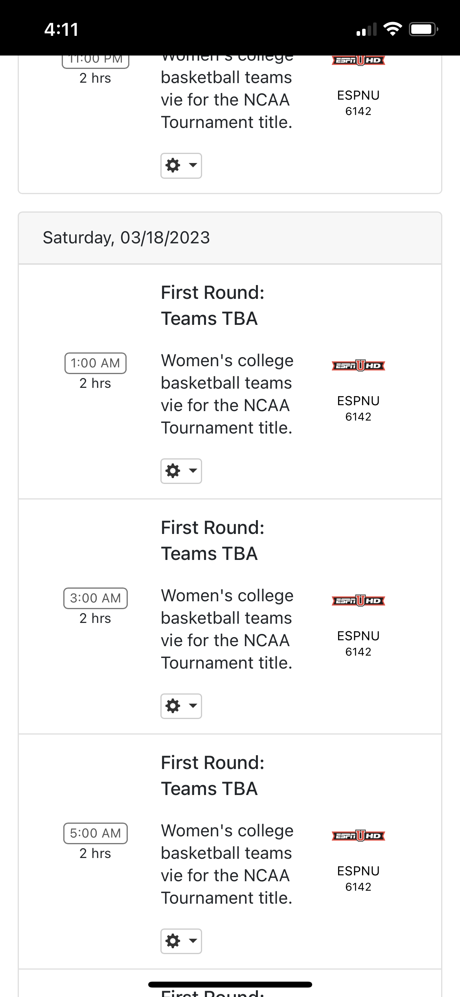
Task: Select the 1:00 AM time badge
Action: [96, 363]
